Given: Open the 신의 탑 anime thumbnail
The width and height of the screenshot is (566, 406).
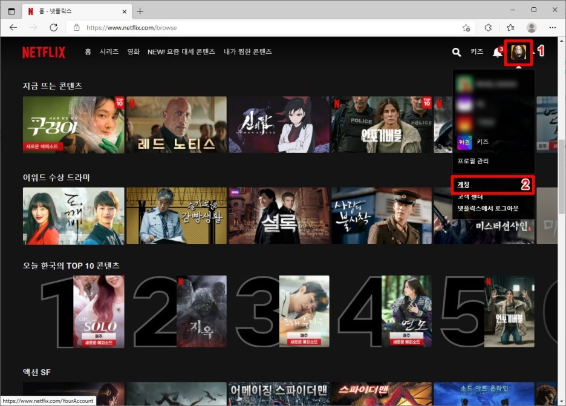Looking at the screenshot, I should tap(279, 125).
